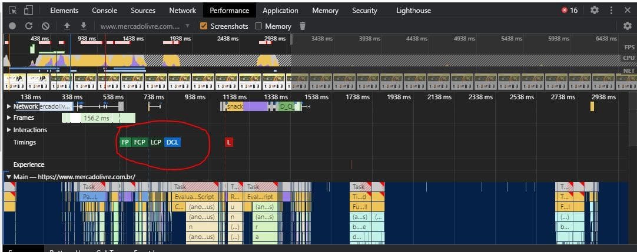
Task: Click the collect garbage trash icon
Action: point(303,26)
